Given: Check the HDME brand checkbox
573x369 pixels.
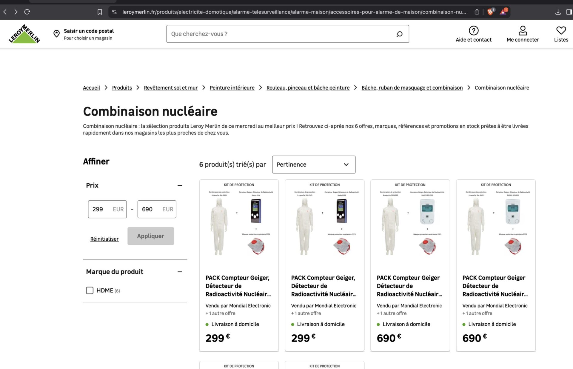Looking at the screenshot, I should pos(90,290).
